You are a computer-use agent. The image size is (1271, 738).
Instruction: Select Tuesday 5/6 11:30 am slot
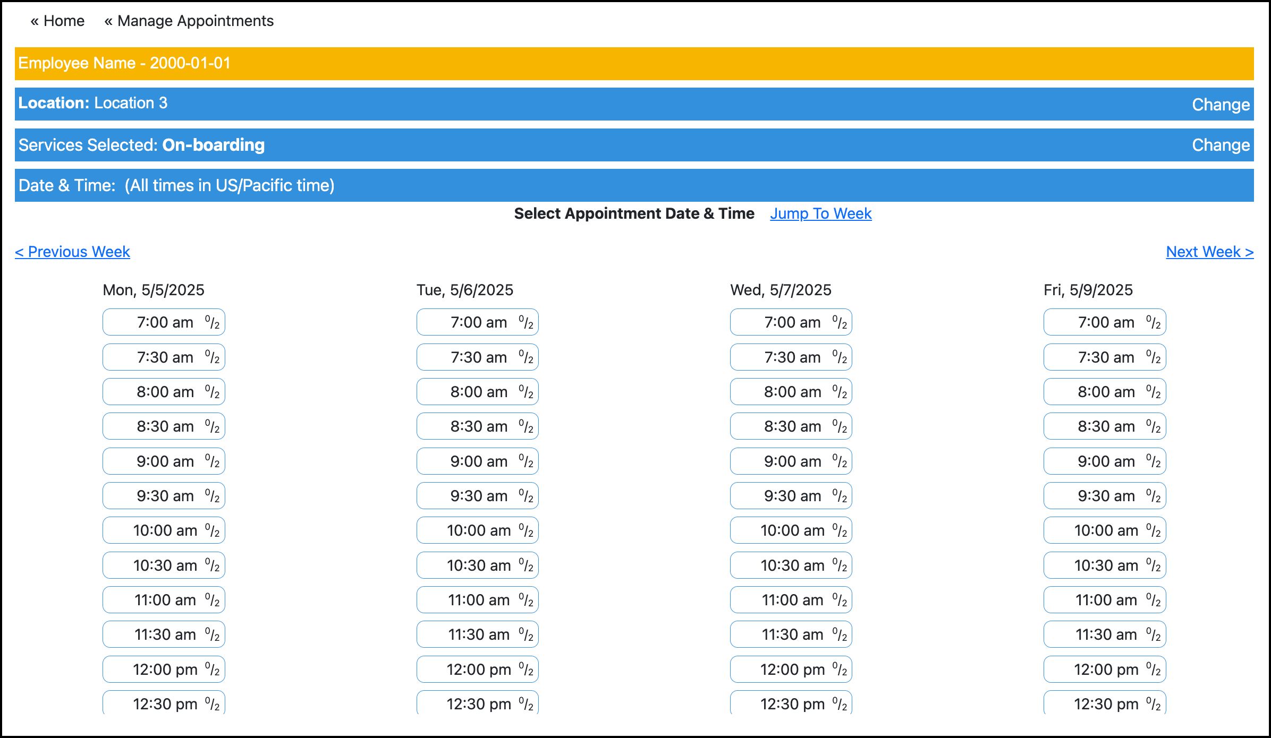tap(477, 634)
